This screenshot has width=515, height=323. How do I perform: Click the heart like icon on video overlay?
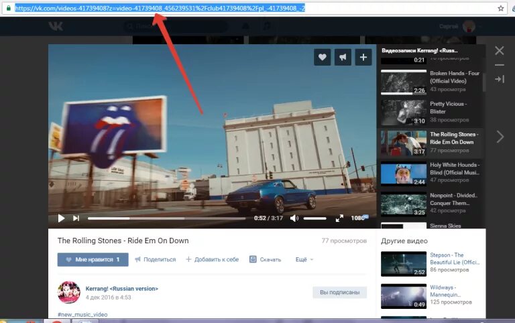click(322, 57)
